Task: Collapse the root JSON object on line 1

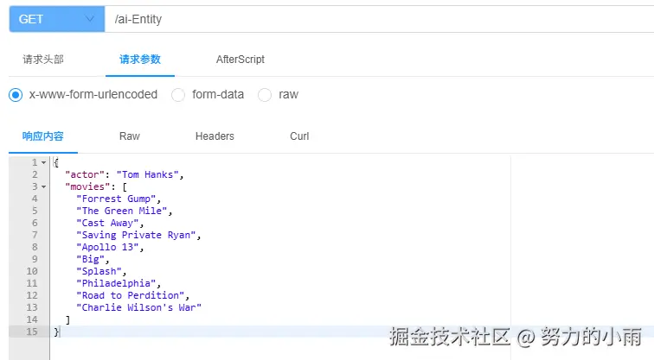Action: coord(43,162)
